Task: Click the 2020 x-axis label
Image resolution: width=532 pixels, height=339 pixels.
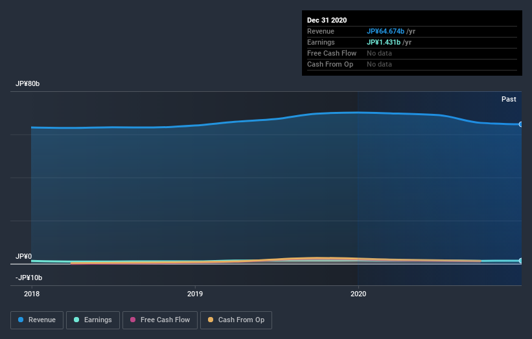Action: (x=358, y=294)
